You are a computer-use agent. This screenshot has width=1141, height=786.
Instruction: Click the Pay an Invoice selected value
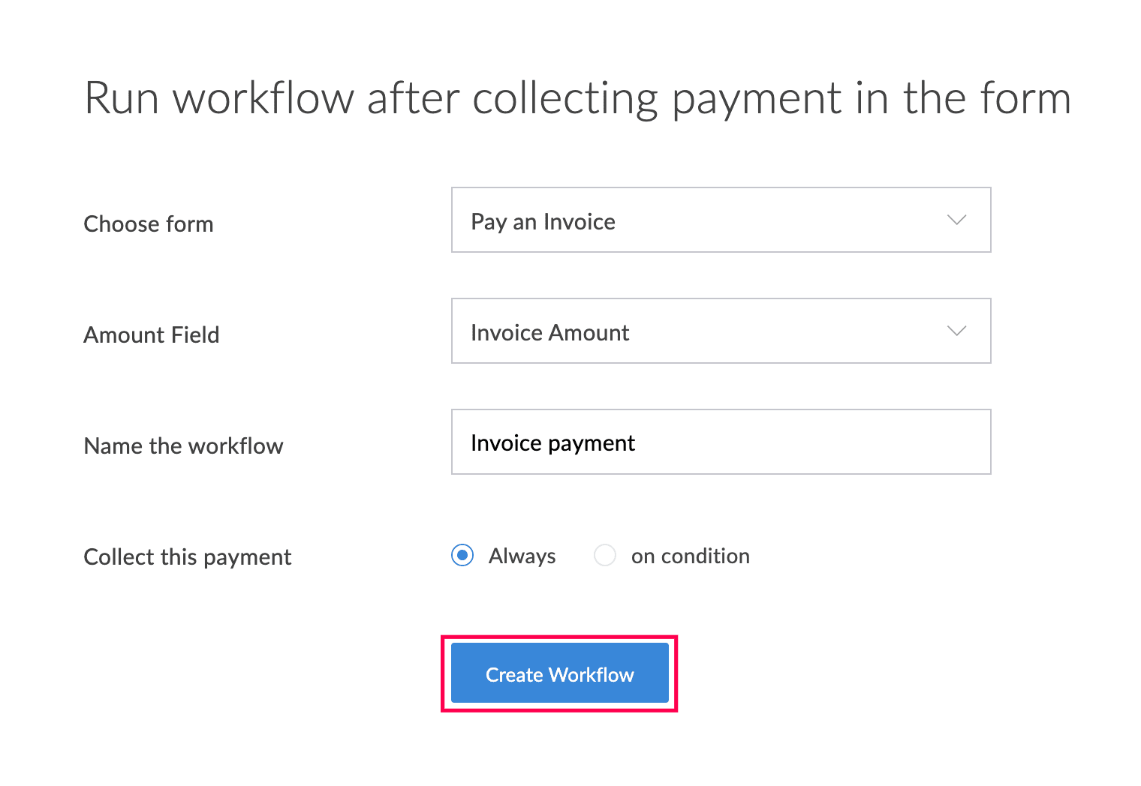tap(543, 222)
